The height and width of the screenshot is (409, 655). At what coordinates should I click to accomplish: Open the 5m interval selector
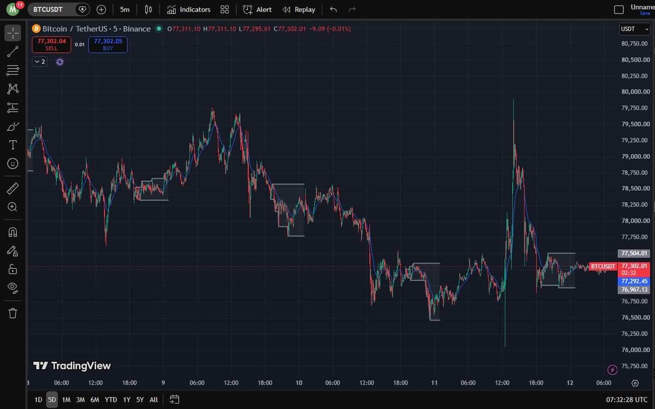(x=125, y=9)
